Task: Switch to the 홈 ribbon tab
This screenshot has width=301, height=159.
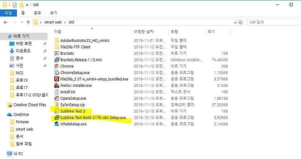Action: click(x=23, y=13)
